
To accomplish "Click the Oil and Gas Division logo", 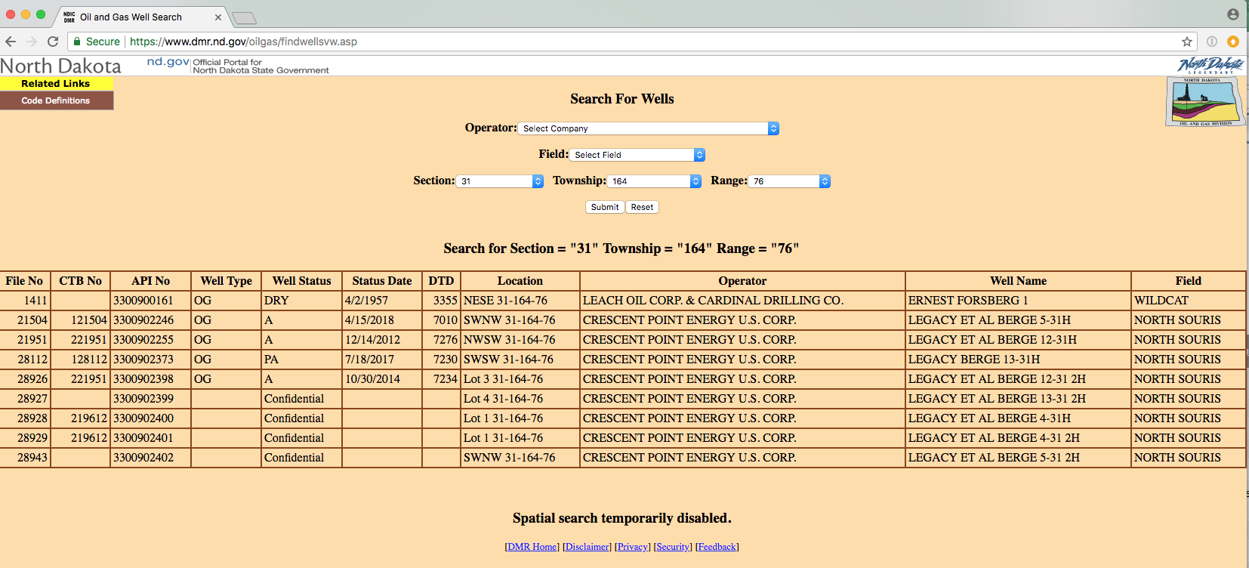I will pos(1204,102).
